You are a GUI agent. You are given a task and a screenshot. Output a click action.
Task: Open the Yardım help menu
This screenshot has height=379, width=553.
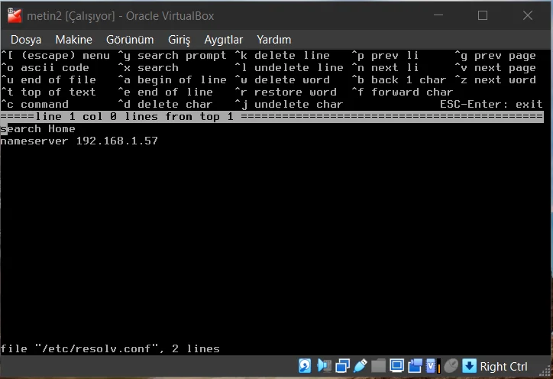coord(273,40)
